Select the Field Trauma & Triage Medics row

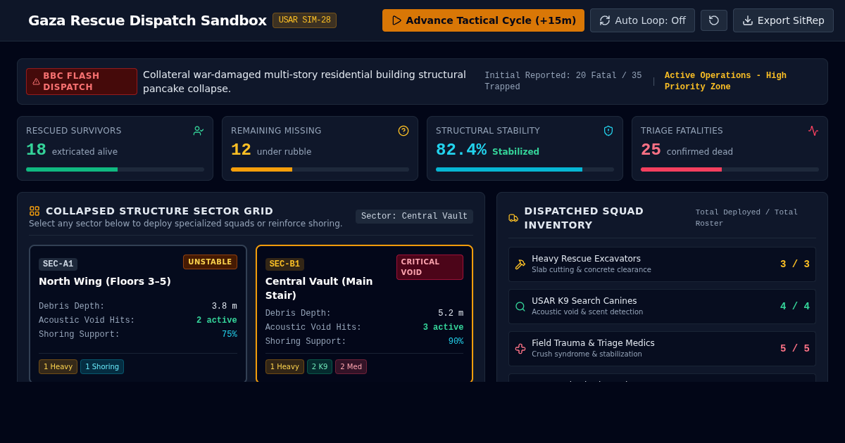point(662,349)
